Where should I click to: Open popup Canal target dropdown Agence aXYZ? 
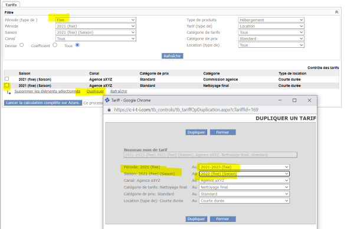244,181
